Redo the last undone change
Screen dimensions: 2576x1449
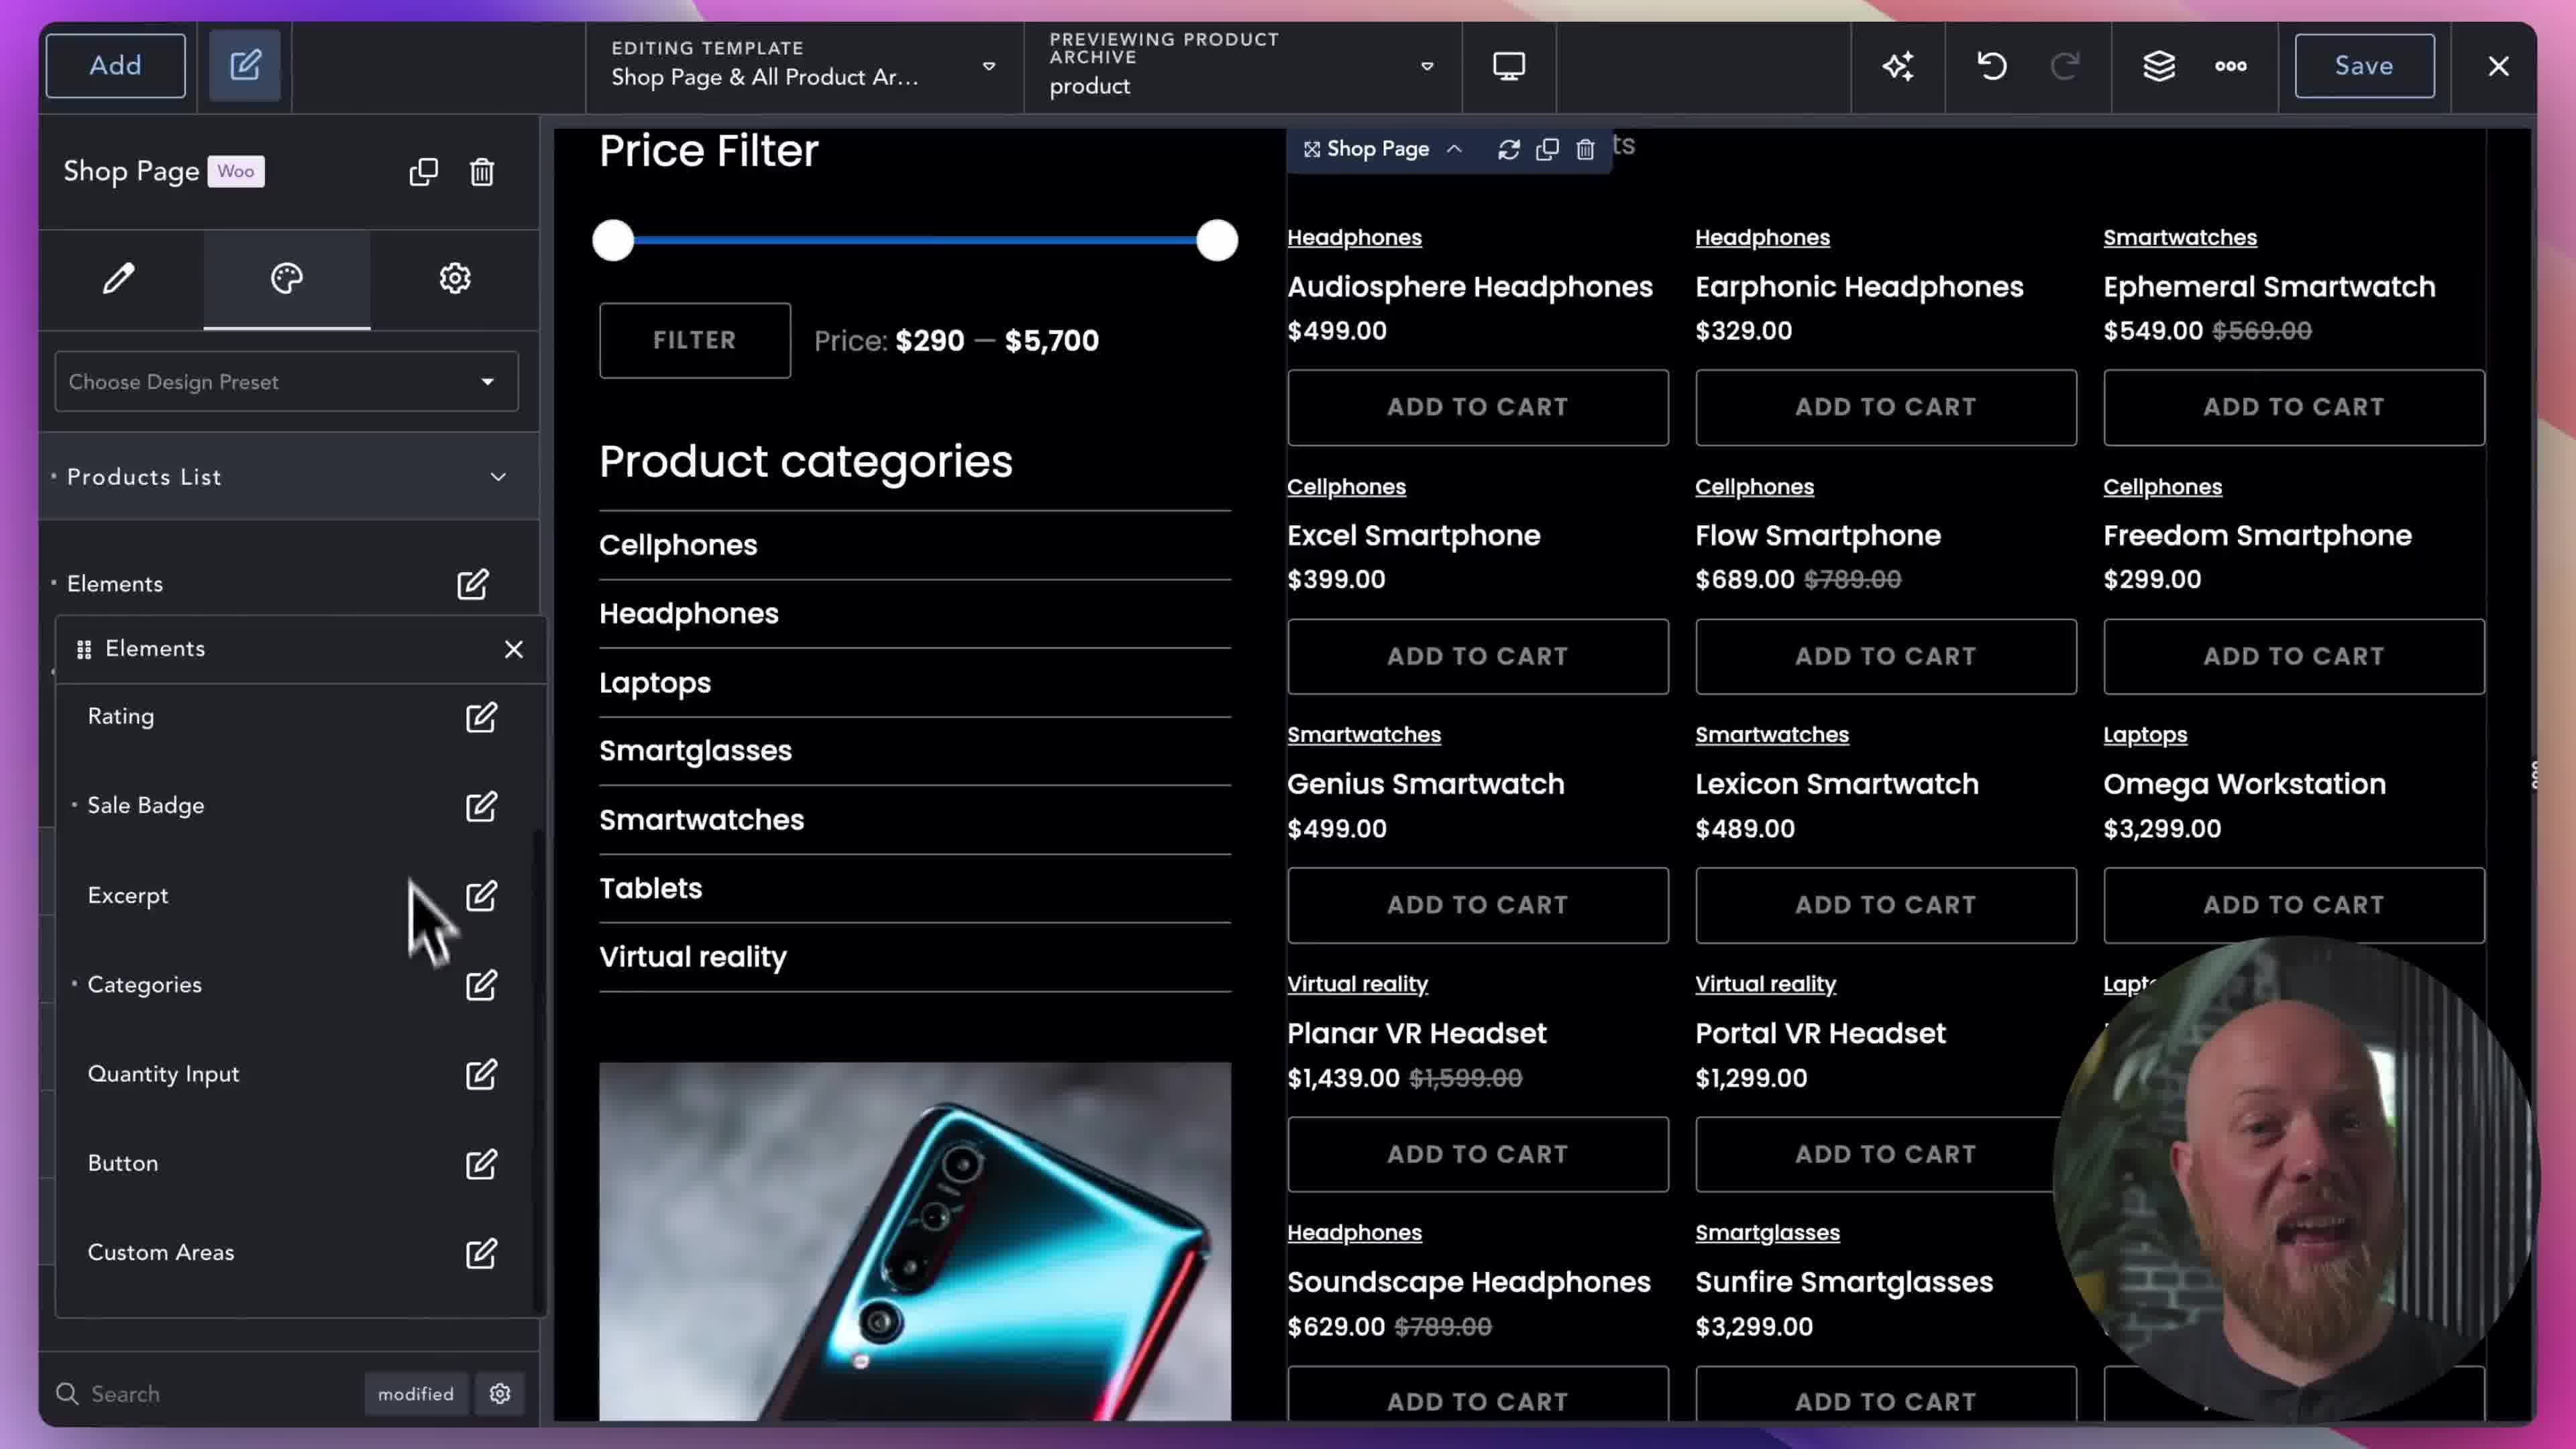[x=2064, y=66]
